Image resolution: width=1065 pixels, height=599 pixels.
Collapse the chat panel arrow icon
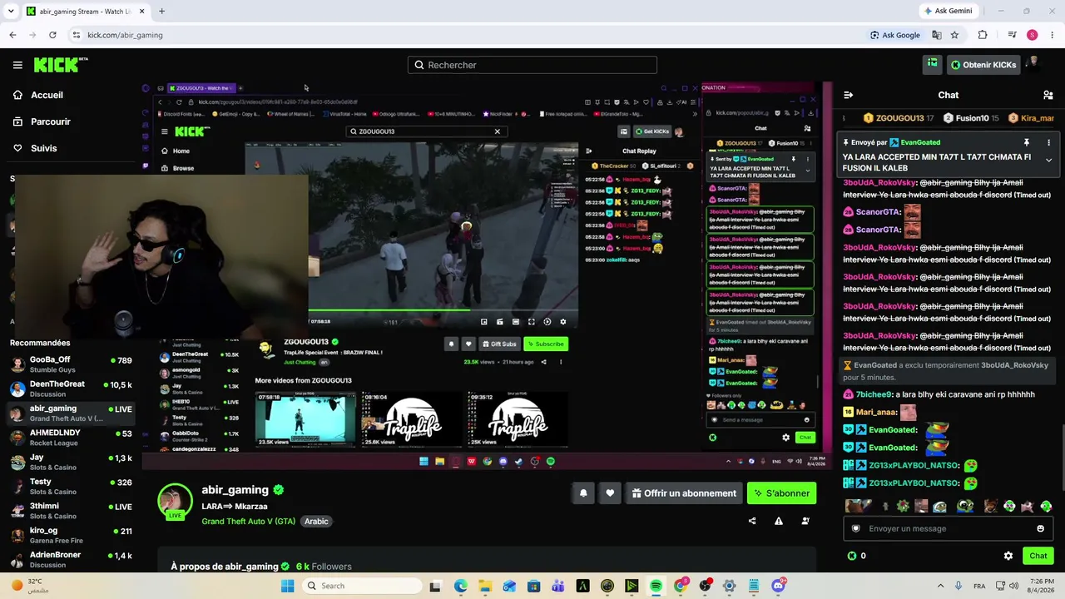click(848, 96)
